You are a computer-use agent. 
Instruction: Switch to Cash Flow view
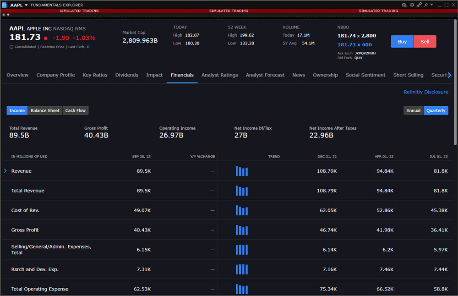[x=76, y=110]
